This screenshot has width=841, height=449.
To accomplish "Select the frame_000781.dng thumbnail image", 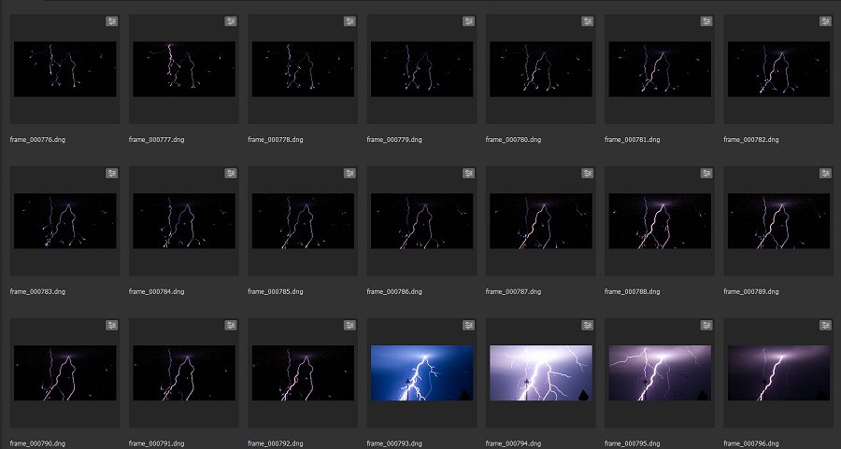I will pyautogui.click(x=661, y=69).
